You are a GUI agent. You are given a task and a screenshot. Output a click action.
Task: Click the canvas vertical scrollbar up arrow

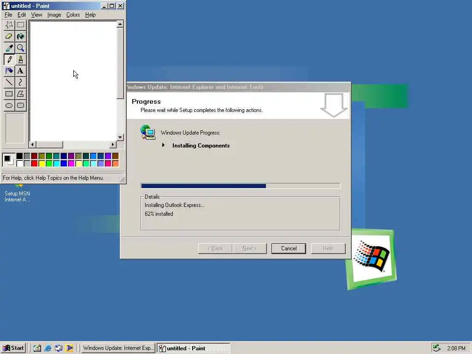point(120,24)
